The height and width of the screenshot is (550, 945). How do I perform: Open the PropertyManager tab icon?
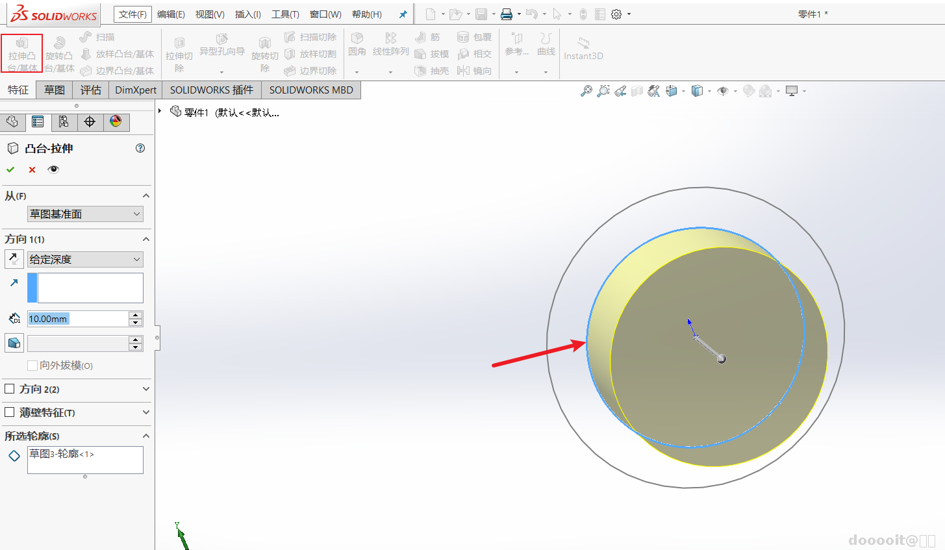(38, 122)
